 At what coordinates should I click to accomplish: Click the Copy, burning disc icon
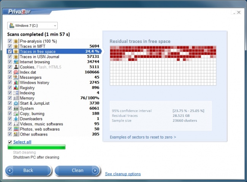coord(16,113)
